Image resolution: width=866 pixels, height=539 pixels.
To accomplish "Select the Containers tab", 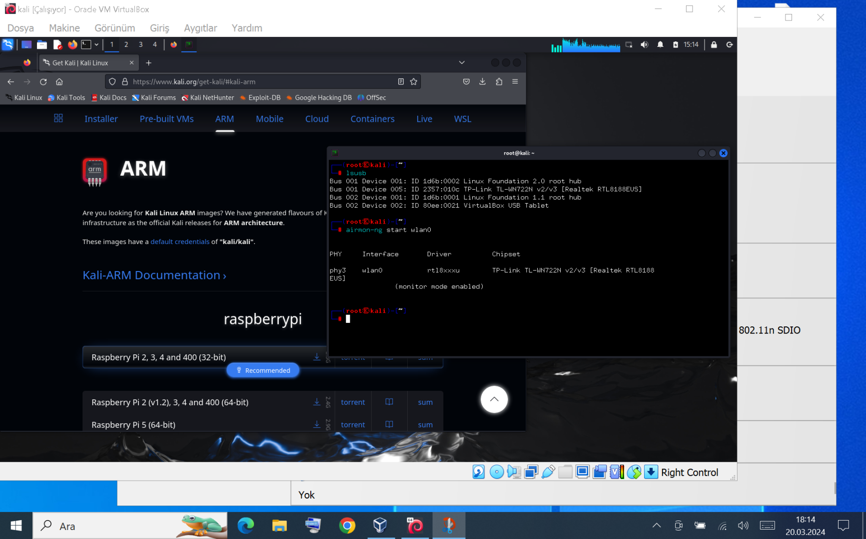I will [x=372, y=119].
